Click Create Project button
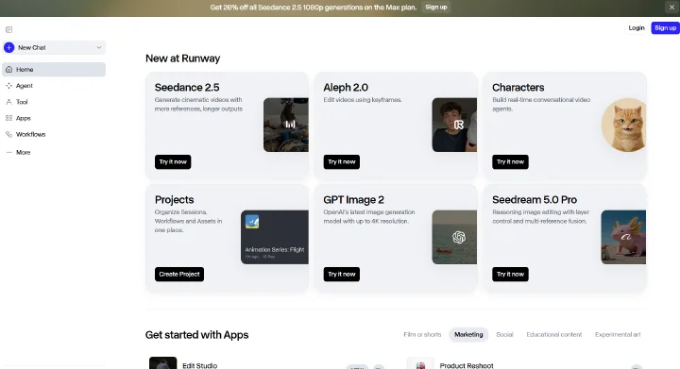 point(179,274)
